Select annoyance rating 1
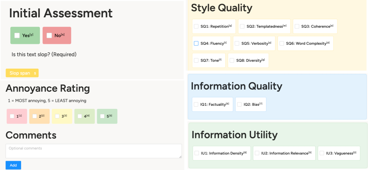Viewport: 368px width, 170px height. [12, 116]
